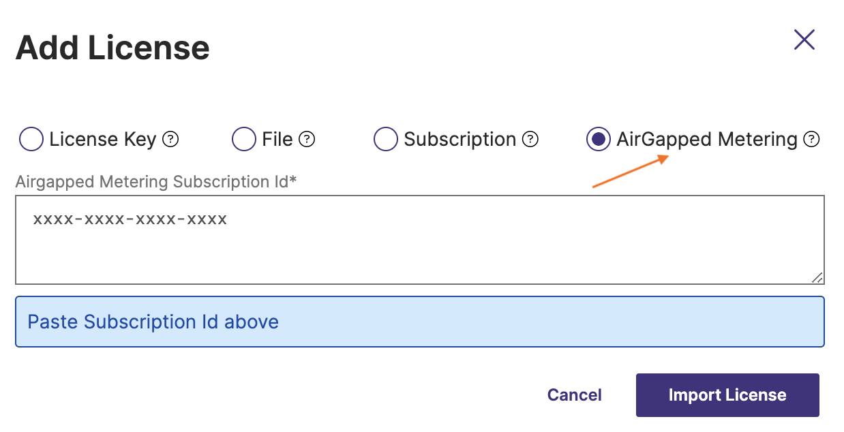The height and width of the screenshot is (432, 844).
Task: Click the selected AirGapped Metering radio circle
Action: (x=598, y=140)
